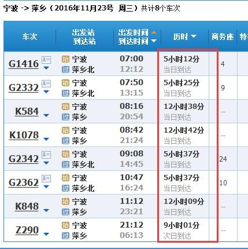Click the ID card icon beside G2332
248x249 pixels.
(x=46, y=83)
